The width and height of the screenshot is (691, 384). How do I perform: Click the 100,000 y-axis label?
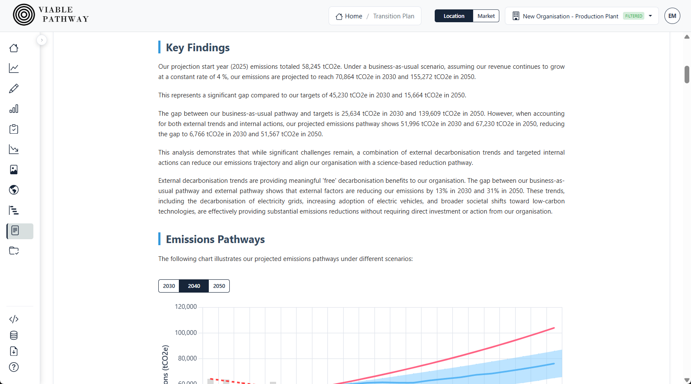pyautogui.click(x=186, y=333)
